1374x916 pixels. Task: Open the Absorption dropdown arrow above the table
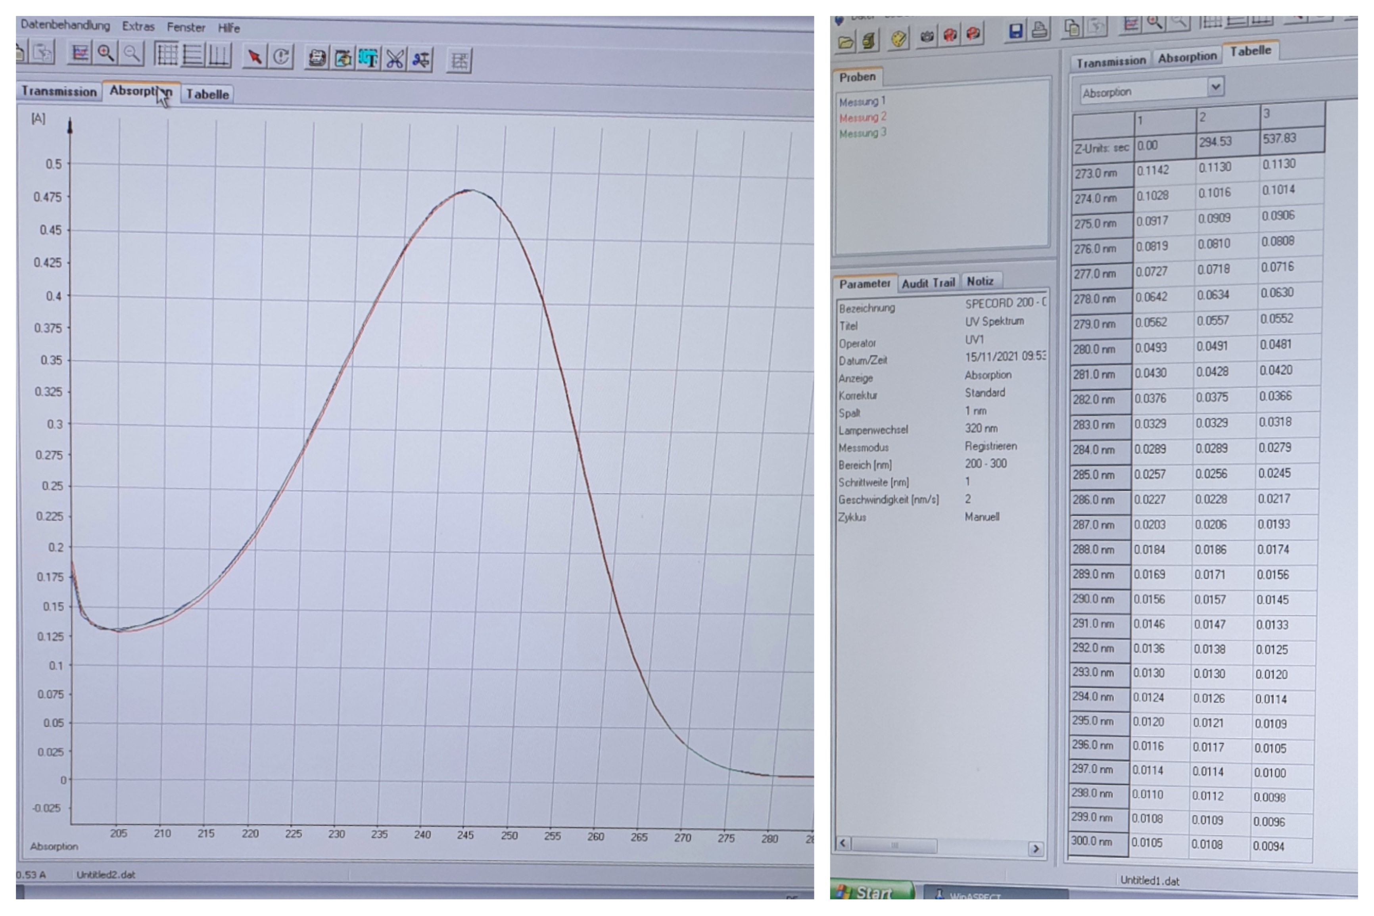[1215, 87]
